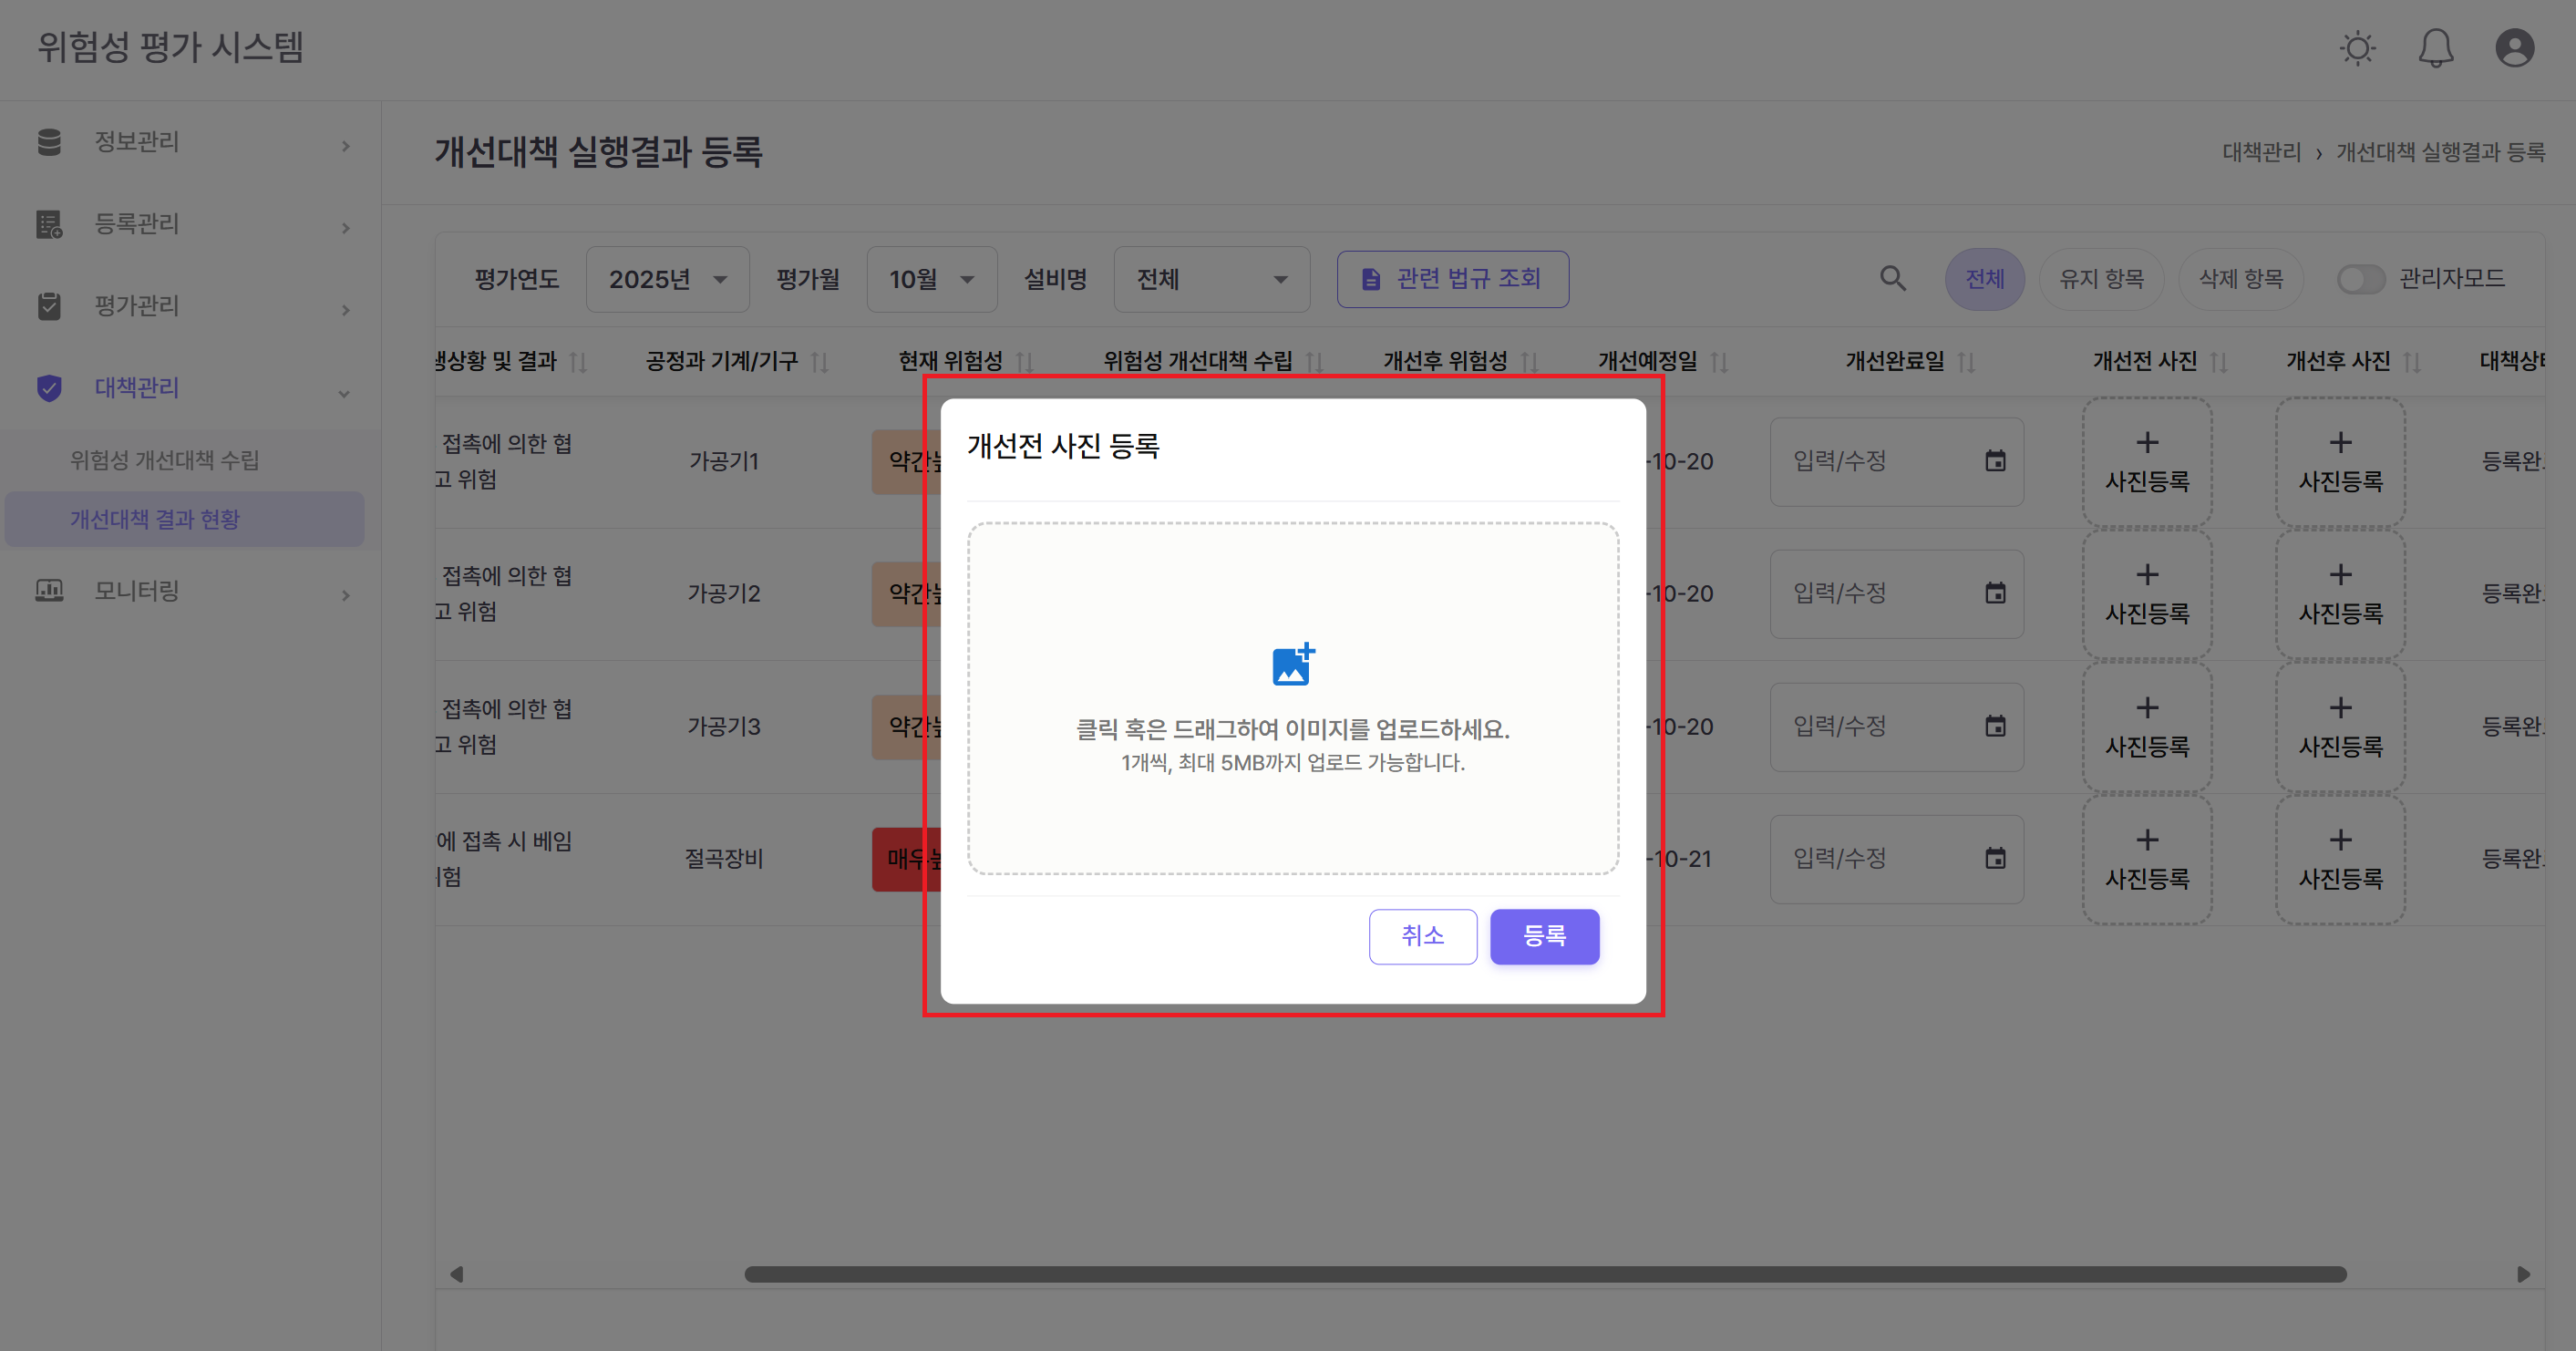Click the 등록 button in the upload dialog
2576x1351 pixels.
1544,936
